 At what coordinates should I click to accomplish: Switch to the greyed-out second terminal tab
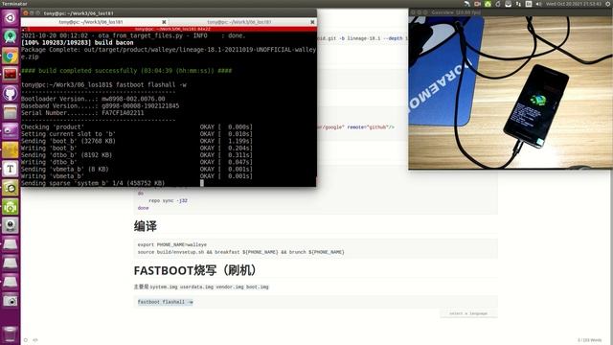[x=238, y=22]
